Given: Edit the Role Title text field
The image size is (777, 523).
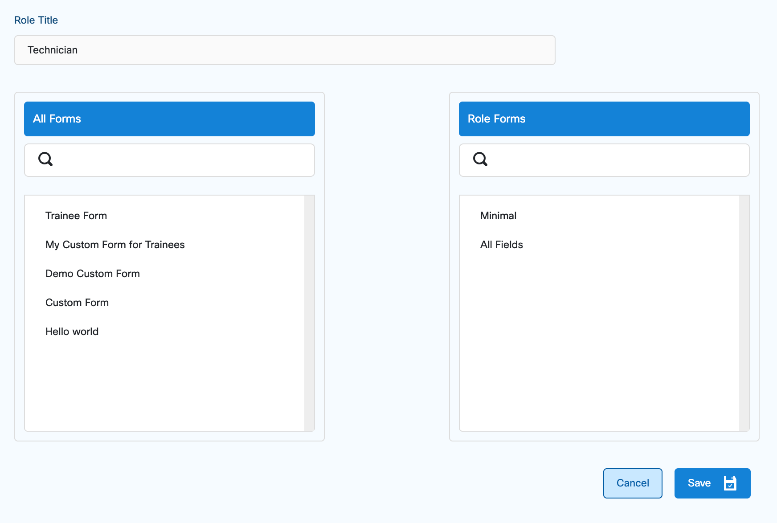Looking at the screenshot, I should coord(284,50).
